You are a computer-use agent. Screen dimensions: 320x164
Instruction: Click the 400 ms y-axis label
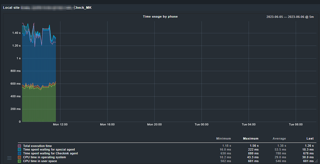point(16,96)
